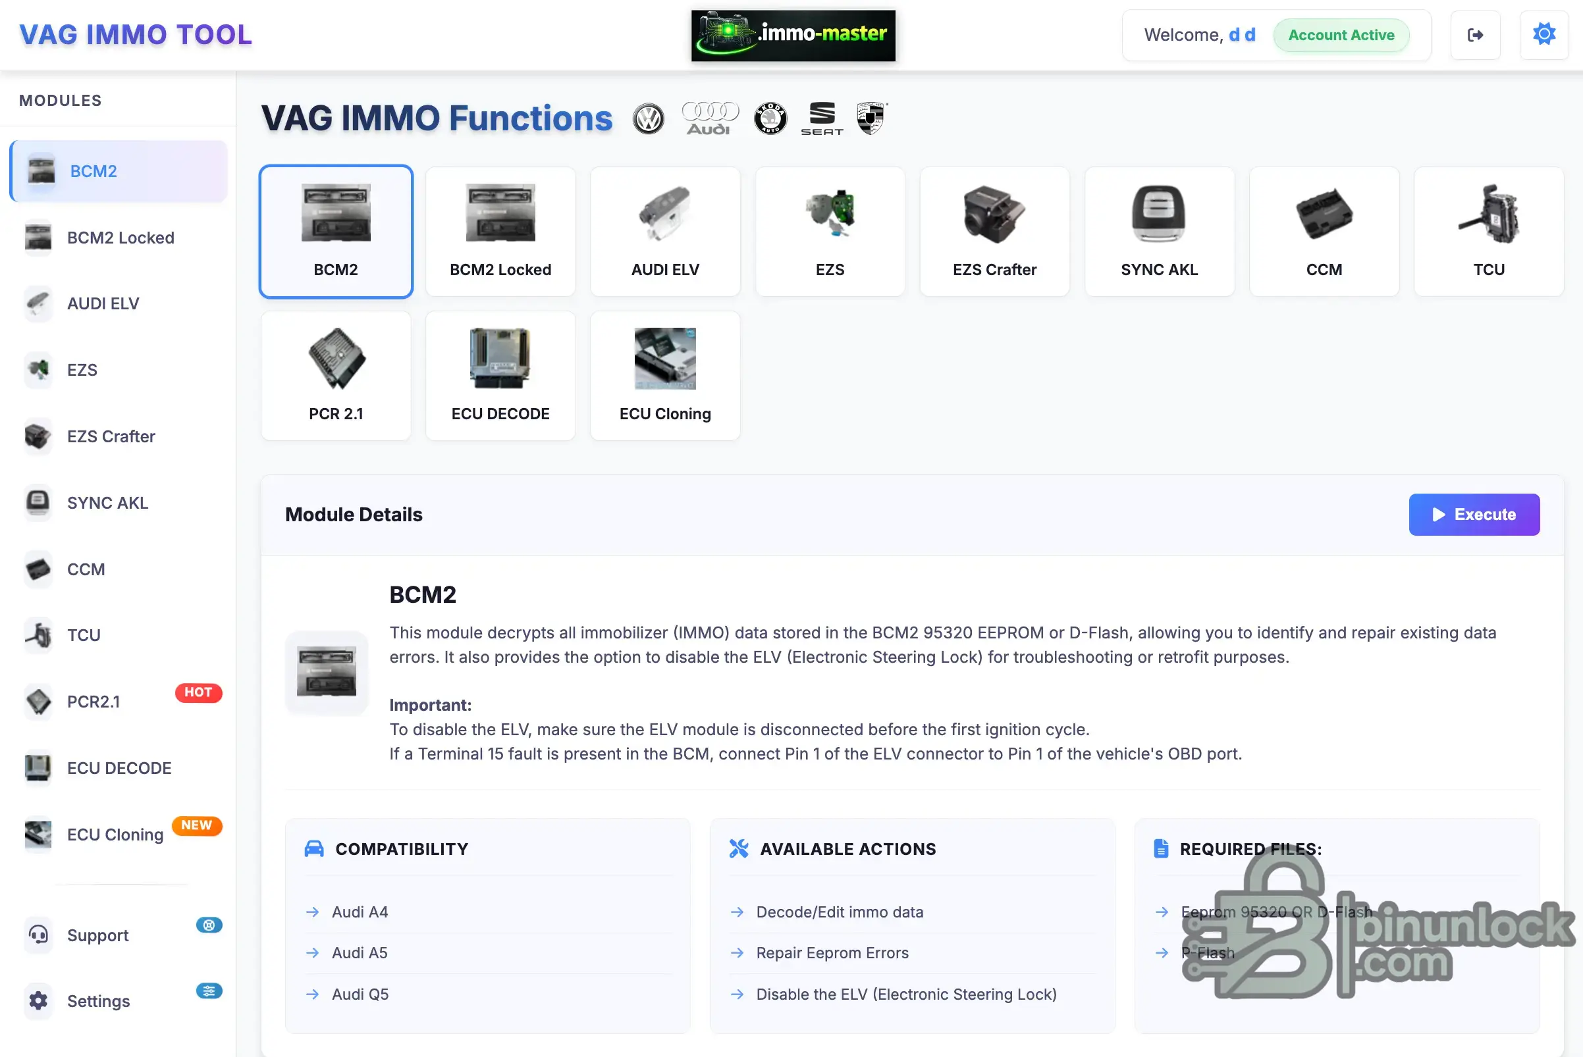
Task: Click the Settings gear icon in sidebar
Action: 38,1002
